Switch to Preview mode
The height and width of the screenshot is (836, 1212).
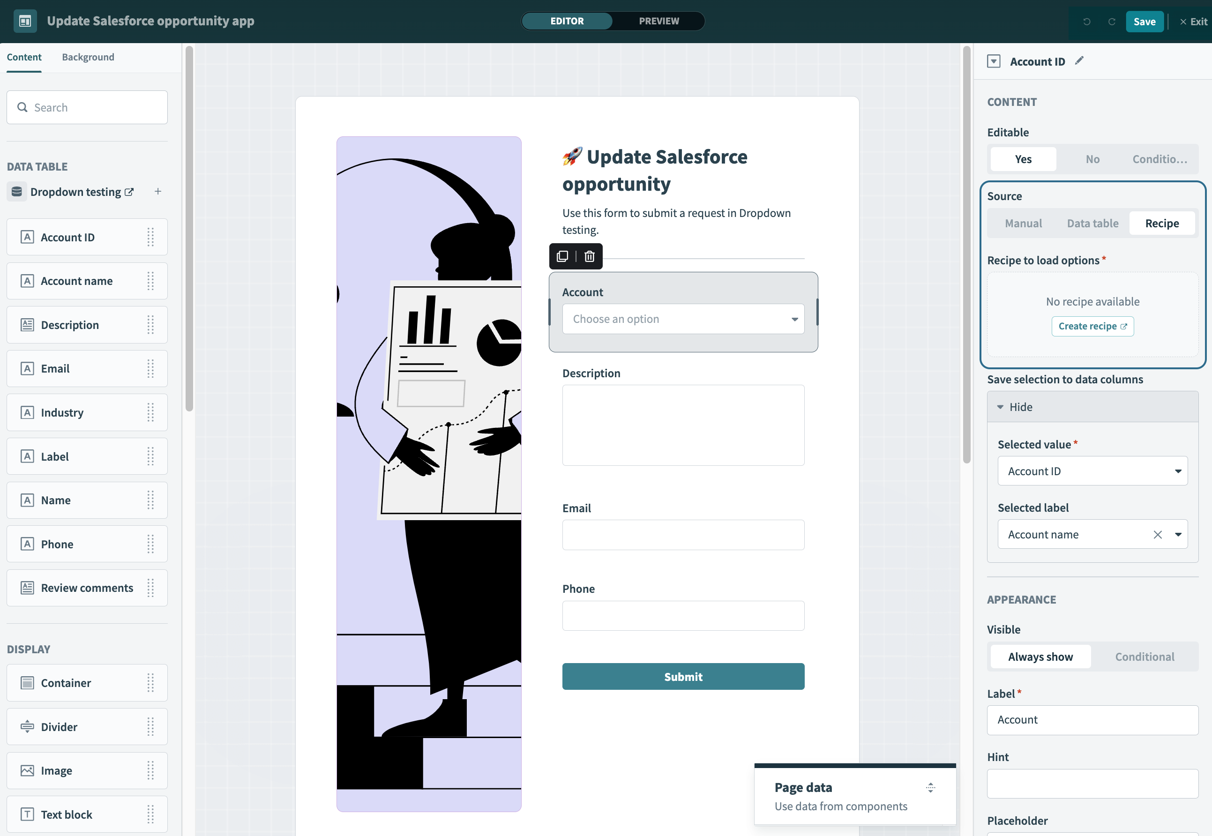[658, 21]
